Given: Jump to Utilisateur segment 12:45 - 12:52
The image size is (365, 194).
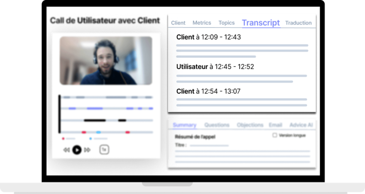Looking at the screenshot, I should click(215, 67).
